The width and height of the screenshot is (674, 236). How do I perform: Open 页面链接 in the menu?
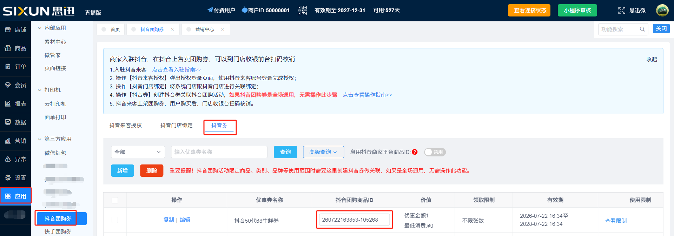(x=55, y=68)
